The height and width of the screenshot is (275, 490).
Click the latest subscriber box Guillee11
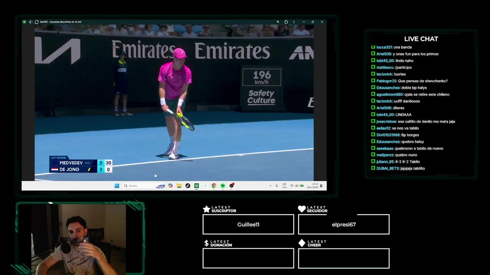point(248,224)
